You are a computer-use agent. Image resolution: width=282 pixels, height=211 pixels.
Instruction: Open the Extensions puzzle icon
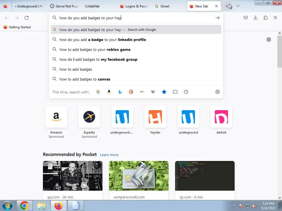(x=265, y=18)
